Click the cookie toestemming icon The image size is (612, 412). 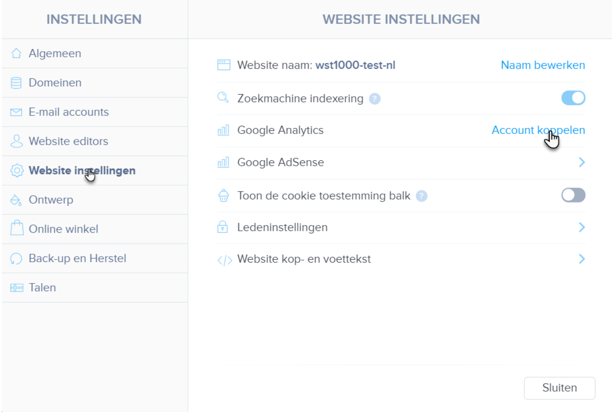pos(223,195)
